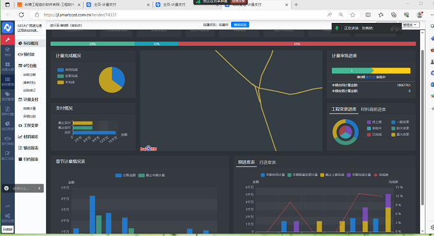Image resolution: width=434 pixels, height=236 pixels.
Task: Click the red wrench icon in left rail
Action: pyautogui.click(x=8, y=40)
